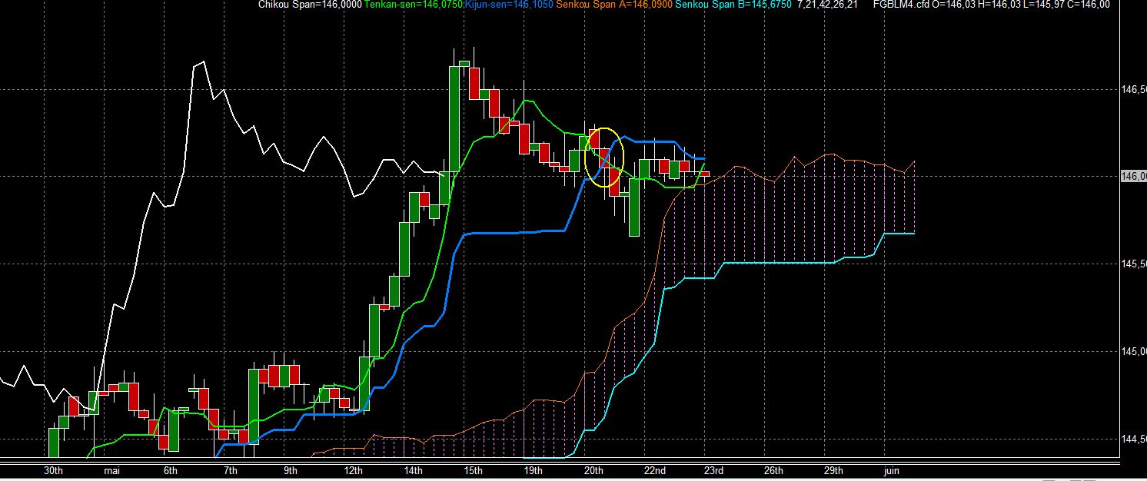
Task: Click the 22nd date label
Action: [x=655, y=470]
